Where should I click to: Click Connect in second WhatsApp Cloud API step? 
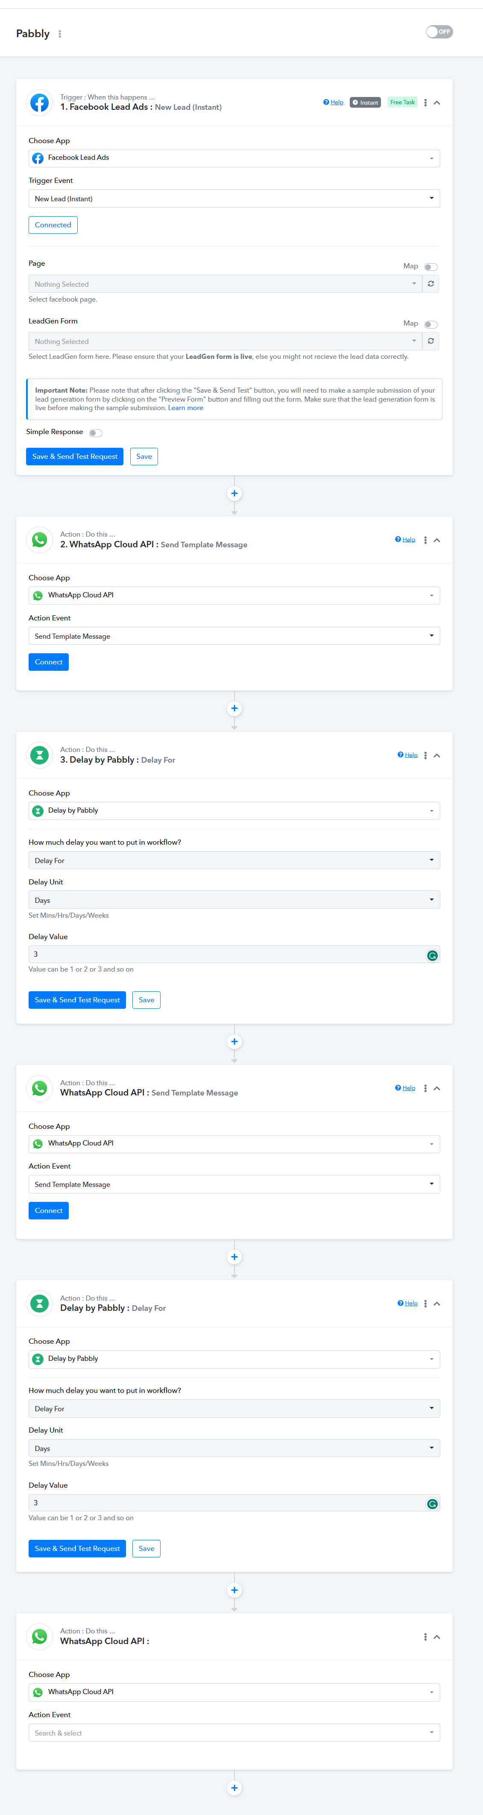pos(49,1210)
